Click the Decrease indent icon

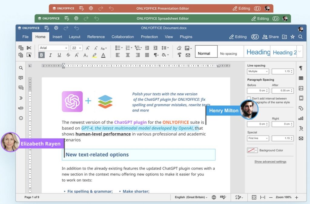pos(147,48)
